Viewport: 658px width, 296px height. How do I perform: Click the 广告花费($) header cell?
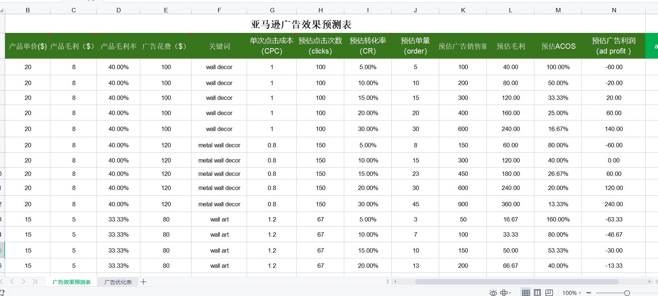click(x=166, y=46)
